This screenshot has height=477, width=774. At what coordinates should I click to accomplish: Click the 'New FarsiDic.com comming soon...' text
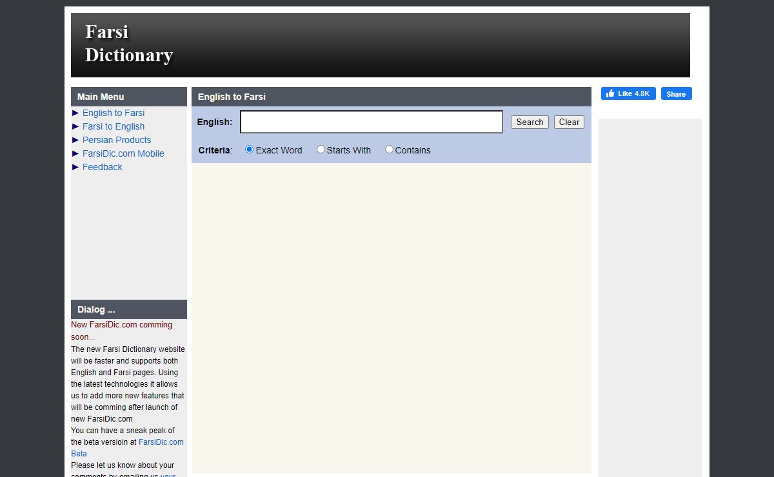121,331
